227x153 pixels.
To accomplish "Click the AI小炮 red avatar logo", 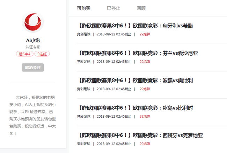I will coord(33,22).
